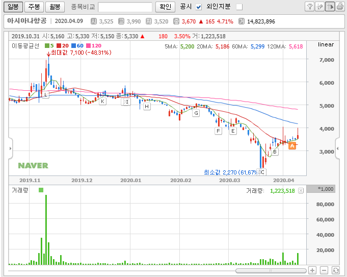Open disclosure marker K on the chart
The image size is (347, 277).
(x=102, y=102)
